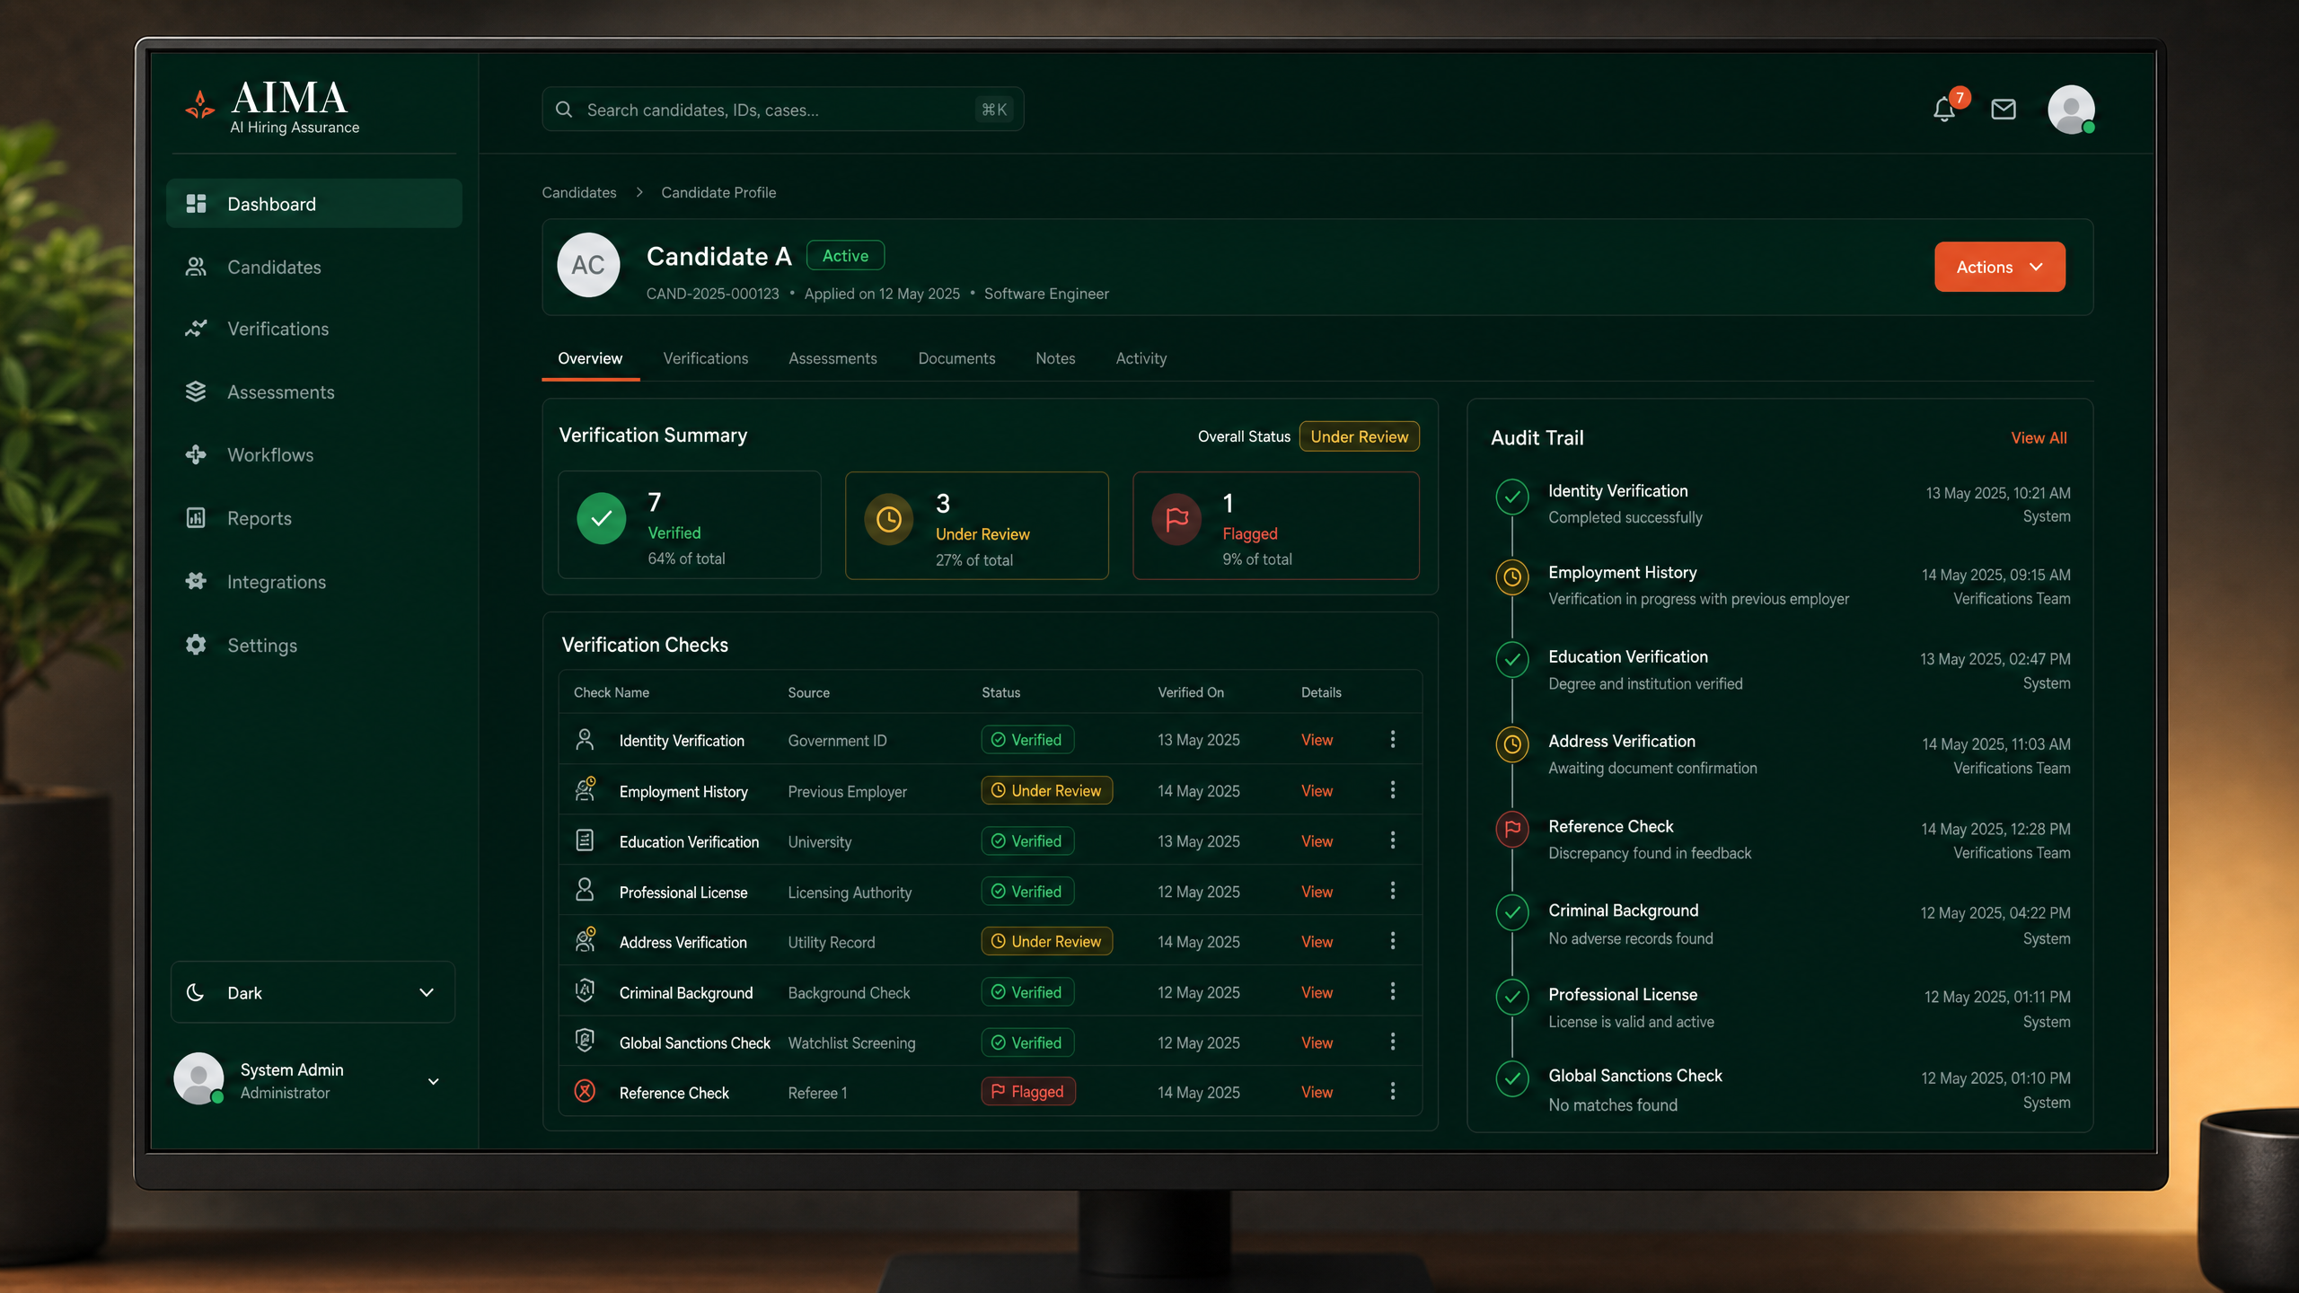The width and height of the screenshot is (2299, 1293).
Task: Click the Candidates sidebar icon
Action: (x=196, y=267)
